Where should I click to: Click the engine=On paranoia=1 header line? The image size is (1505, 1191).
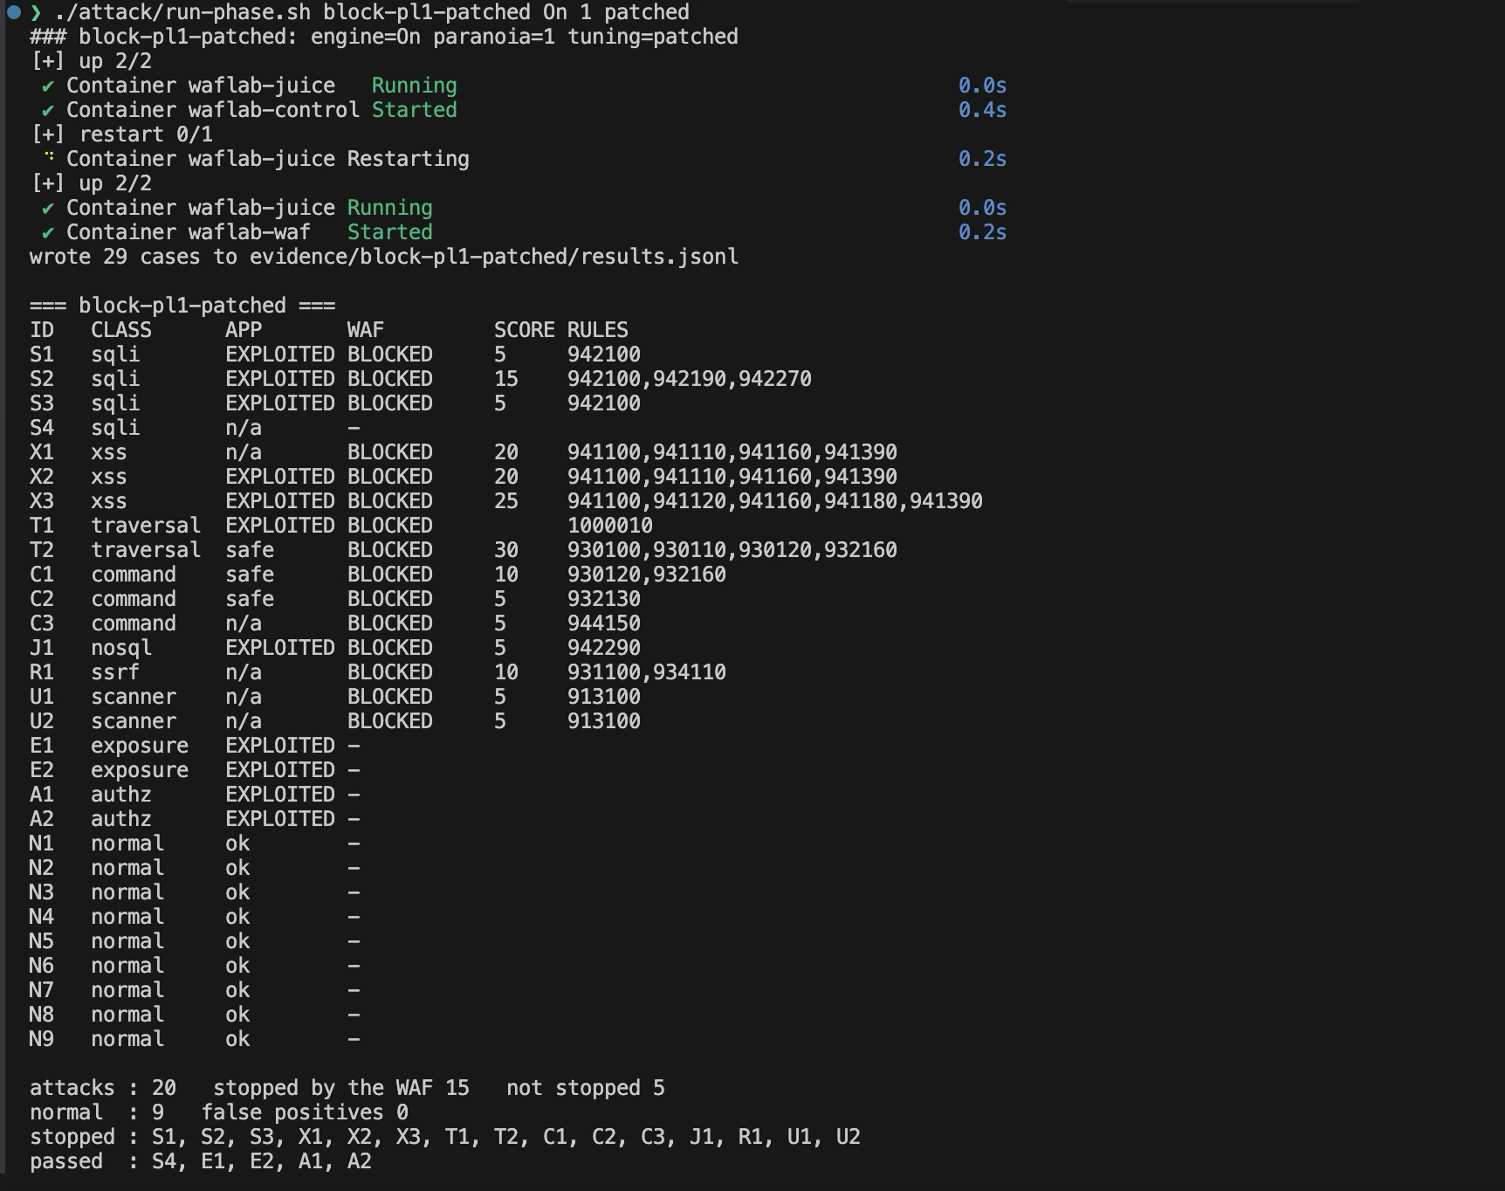tap(384, 37)
